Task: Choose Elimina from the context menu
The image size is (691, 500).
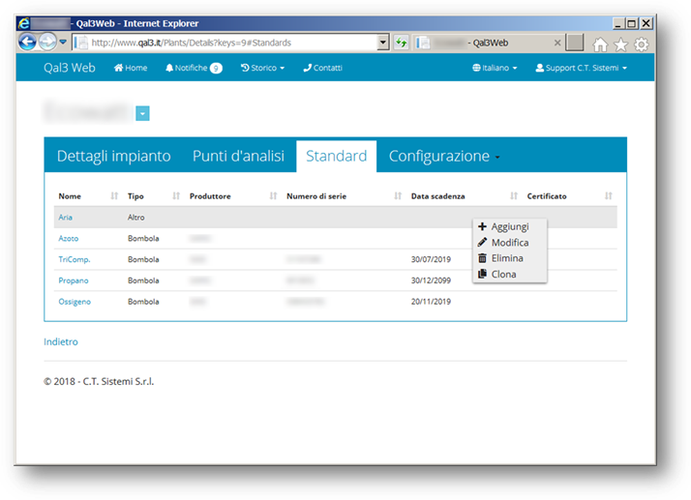Action: pos(506,258)
